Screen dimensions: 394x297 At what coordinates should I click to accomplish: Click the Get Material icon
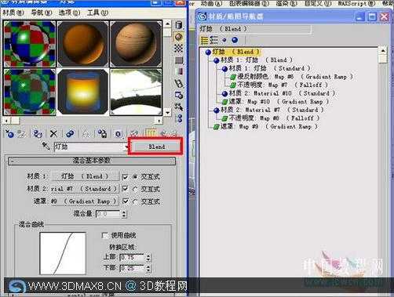pos(9,134)
